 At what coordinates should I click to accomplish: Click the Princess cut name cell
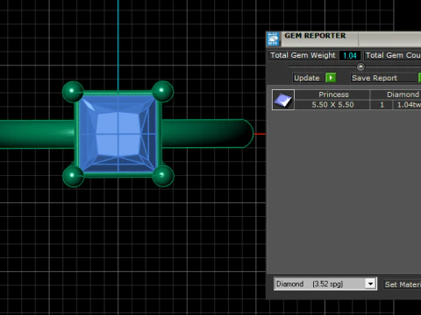(332, 94)
